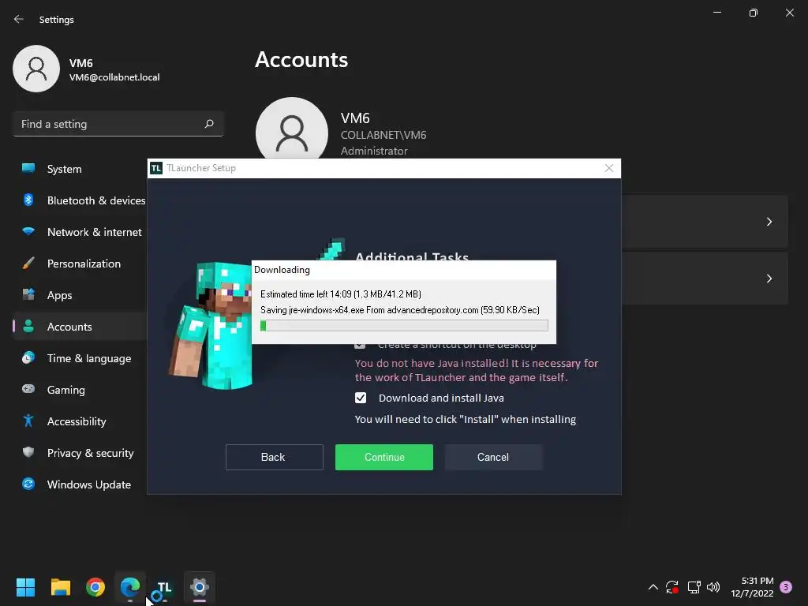Click the download progress bar
Image resolution: width=808 pixels, height=606 pixels.
point(404,325)
